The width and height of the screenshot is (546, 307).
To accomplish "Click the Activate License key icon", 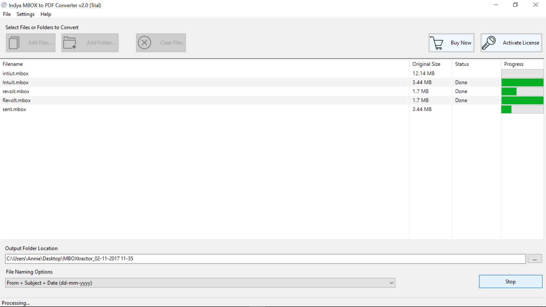I will point(489,42).
